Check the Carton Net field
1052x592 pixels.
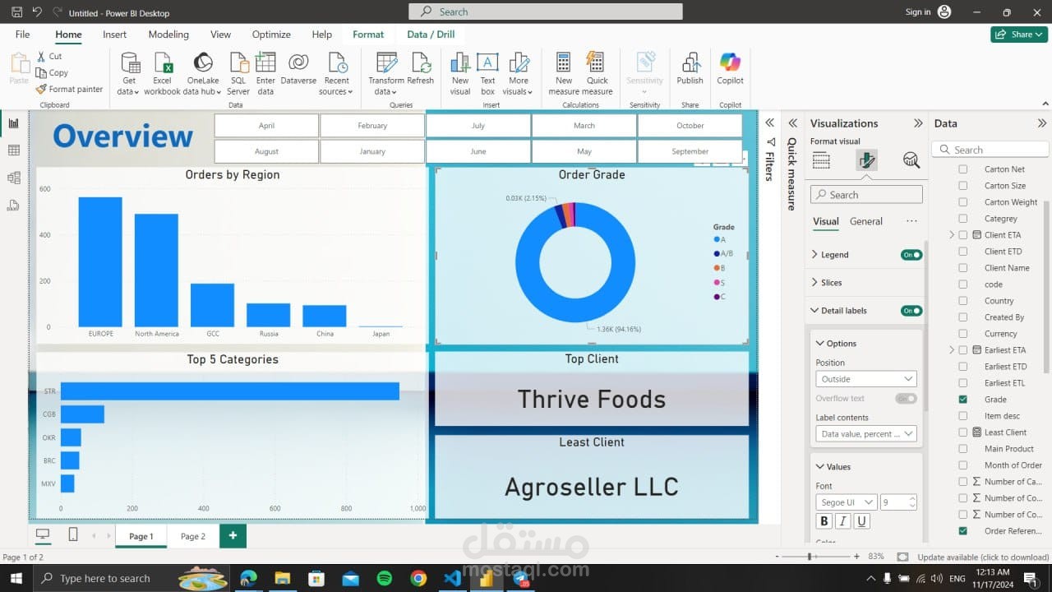962,169
